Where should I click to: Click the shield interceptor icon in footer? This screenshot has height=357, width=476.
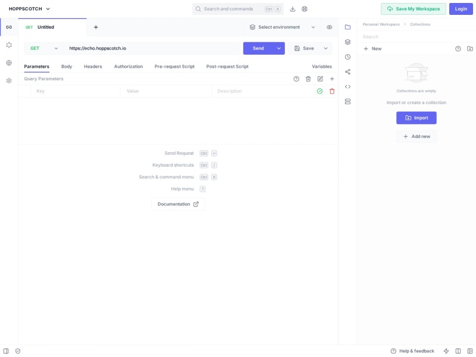[x=18, y=351]
